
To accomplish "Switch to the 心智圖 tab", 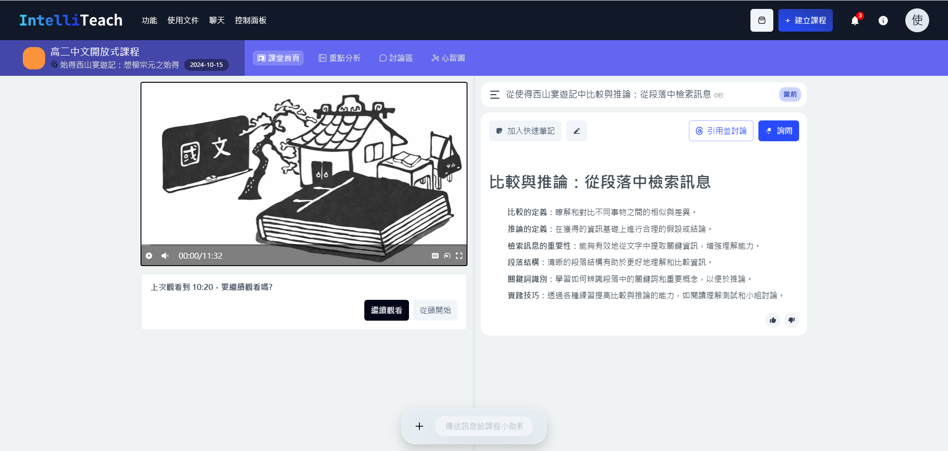I will point(448,58).
